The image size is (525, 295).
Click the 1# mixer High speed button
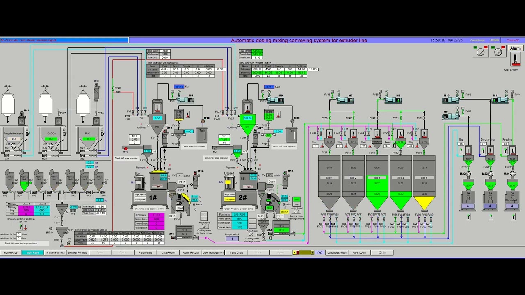(x=140, y=195)
